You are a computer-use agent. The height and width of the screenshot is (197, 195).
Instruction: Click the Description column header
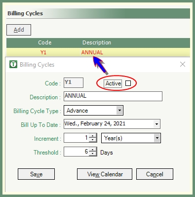(97, 42)
